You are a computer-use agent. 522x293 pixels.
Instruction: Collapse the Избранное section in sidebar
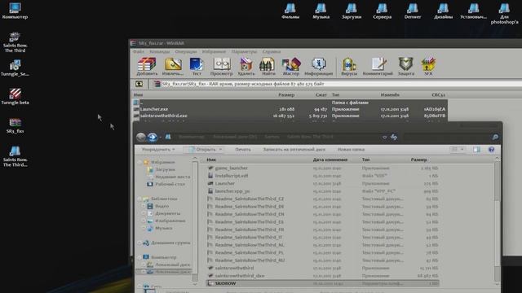139,162
